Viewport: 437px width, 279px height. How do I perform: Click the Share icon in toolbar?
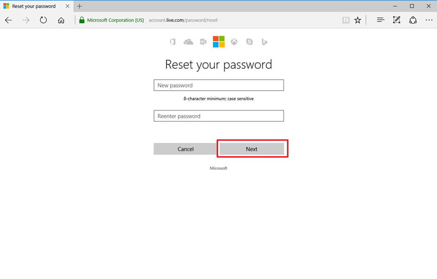(413, 20)
